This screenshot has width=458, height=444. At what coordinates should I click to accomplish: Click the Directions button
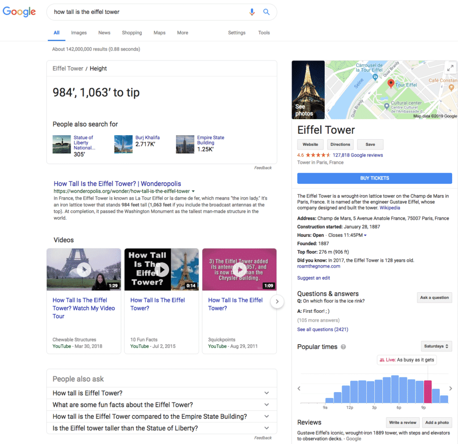click(340, 145)
